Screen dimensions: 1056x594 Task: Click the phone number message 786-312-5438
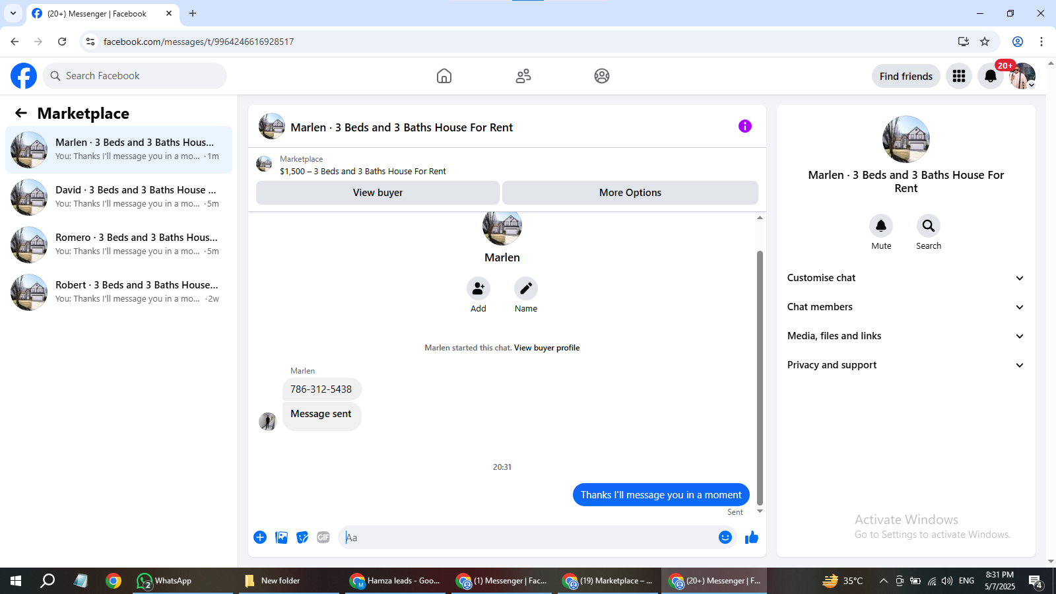[321, 389]
